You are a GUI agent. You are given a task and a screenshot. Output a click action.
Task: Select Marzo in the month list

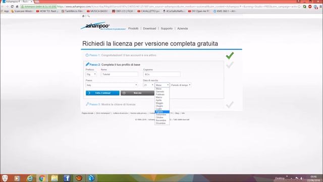pyautogui.click(x=162, y=98)
